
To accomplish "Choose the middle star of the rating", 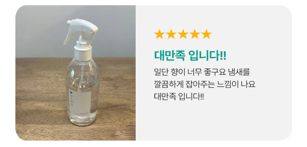I will [183, 34].
